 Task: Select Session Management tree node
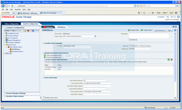pos(14,40)
